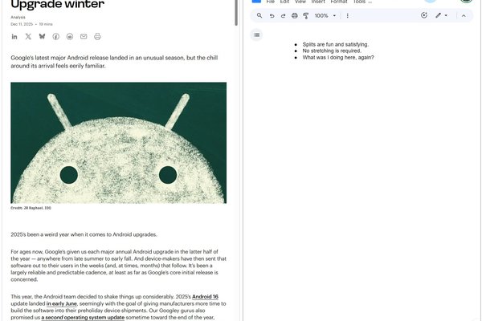Click bullet 'Splits are fun and satisfying.'
The width and height of the screenshot is (482, 321).
pyautogui.click(x=335, y=44)
